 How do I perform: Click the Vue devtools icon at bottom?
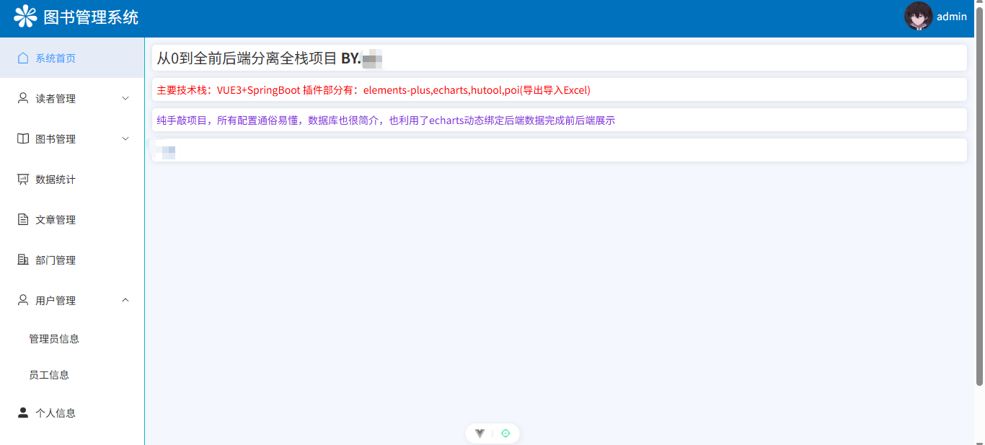tap(480, 433)
